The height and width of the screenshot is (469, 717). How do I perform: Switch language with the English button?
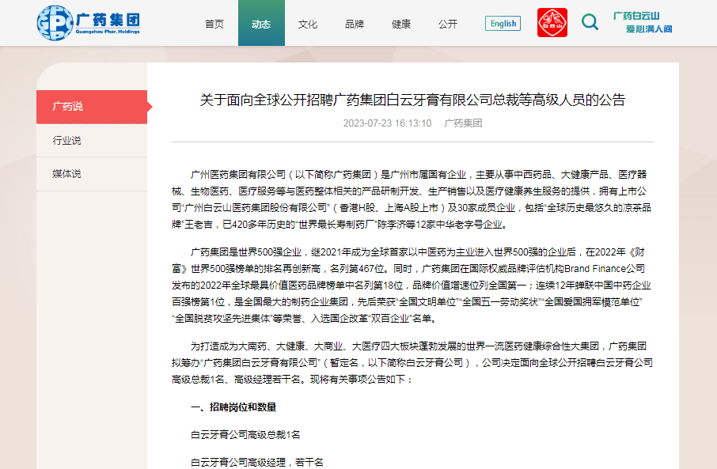point(503,23)
